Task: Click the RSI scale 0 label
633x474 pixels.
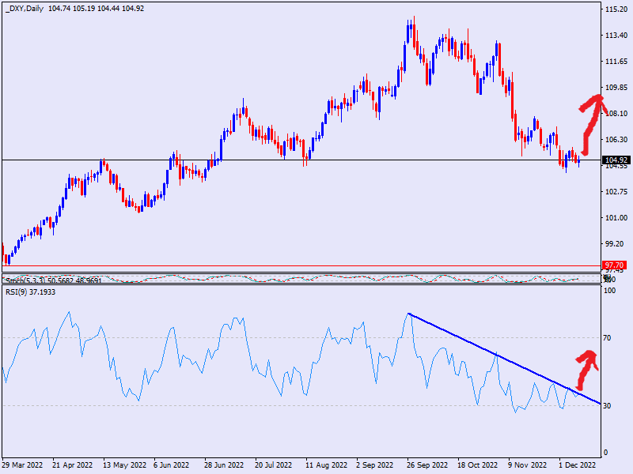Action: point(605,453)
